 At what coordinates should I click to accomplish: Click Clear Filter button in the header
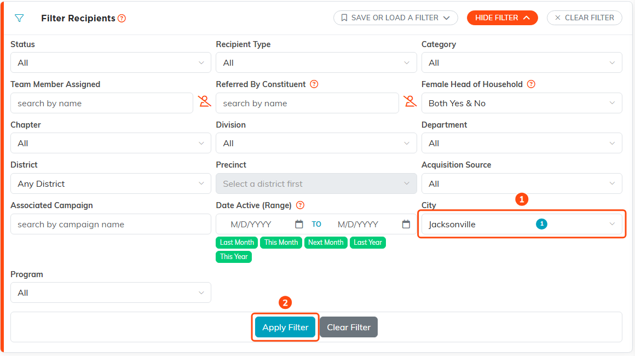point(585,18)
